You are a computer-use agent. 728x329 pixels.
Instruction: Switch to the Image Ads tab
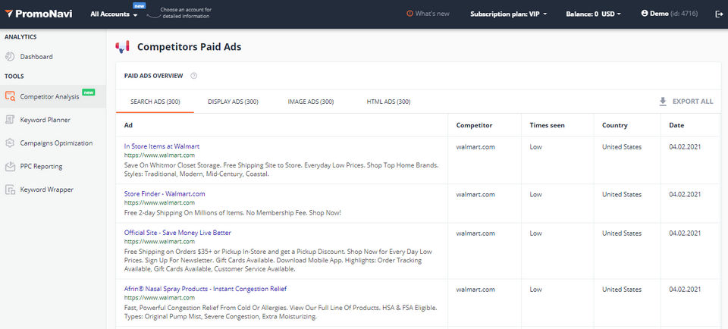point(310,102)
